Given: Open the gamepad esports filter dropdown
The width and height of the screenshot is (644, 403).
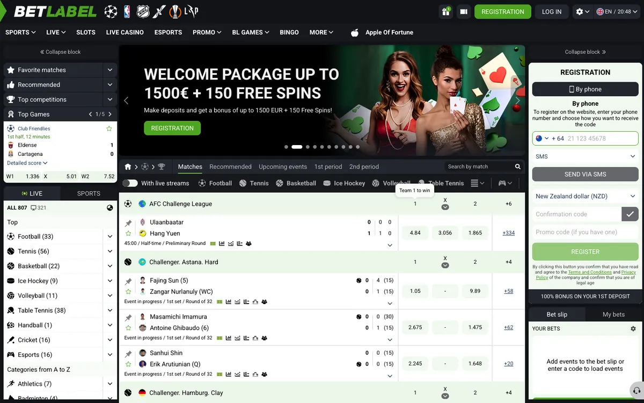Looking at the screenshot, I should [506, 183].
